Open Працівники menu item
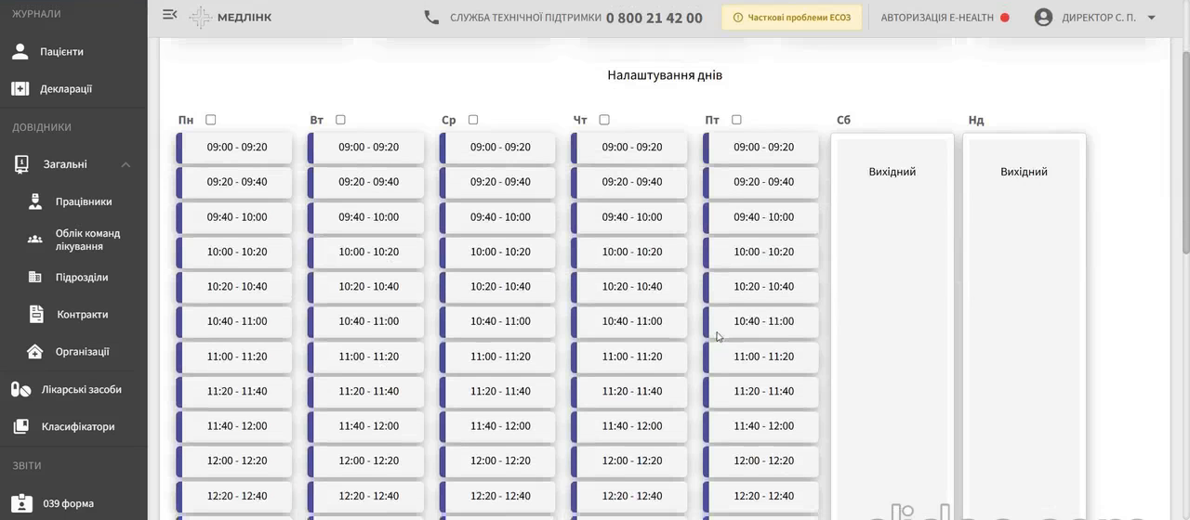Image resolution: width=1190 pixels, height=520 pixels. click(x=84, y=201)
